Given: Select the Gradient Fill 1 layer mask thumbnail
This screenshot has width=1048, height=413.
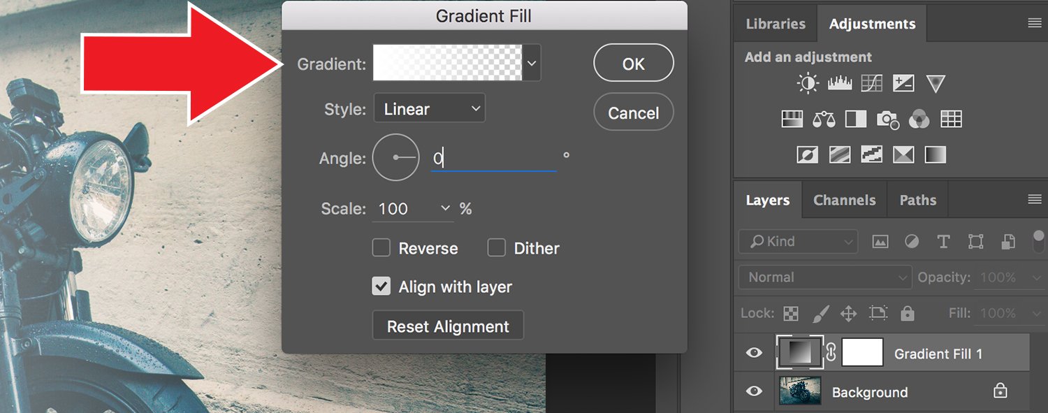Looking at the screenshot, I should tap(863, 353).
